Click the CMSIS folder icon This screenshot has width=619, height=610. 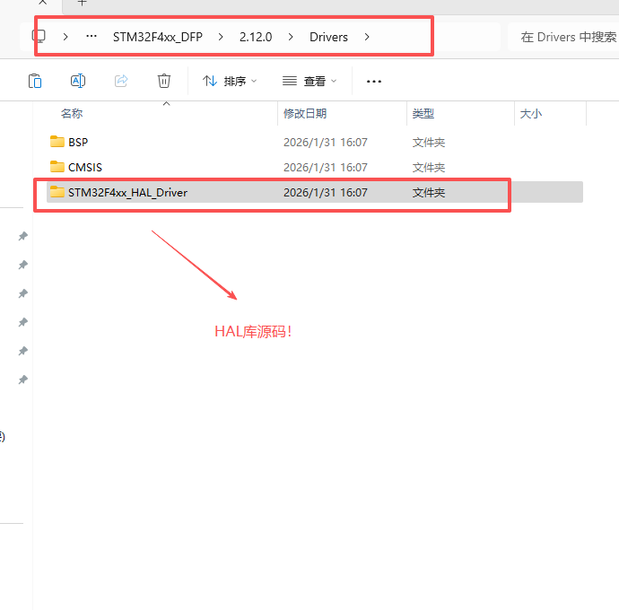click(57, 167)
